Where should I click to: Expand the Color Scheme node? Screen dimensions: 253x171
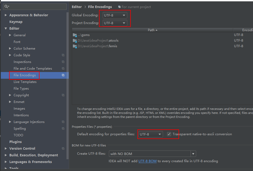coord(10,48)
